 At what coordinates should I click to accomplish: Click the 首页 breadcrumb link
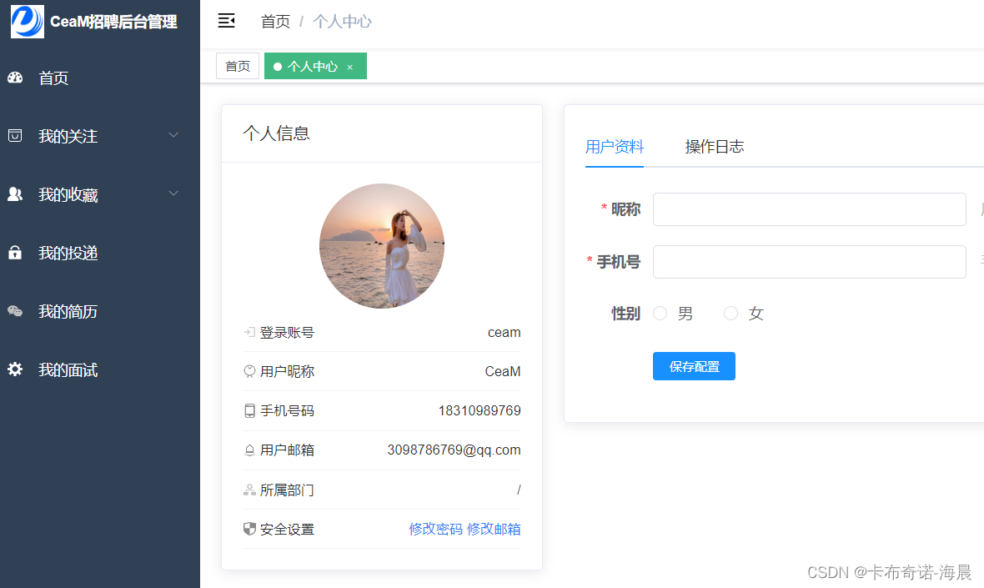coord(275,22)
